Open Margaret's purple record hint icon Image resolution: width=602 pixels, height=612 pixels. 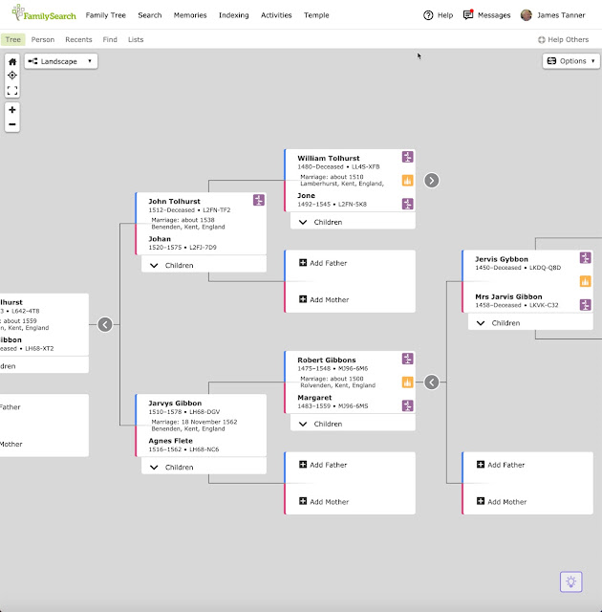pyautogui.click(x=408, y=405)
